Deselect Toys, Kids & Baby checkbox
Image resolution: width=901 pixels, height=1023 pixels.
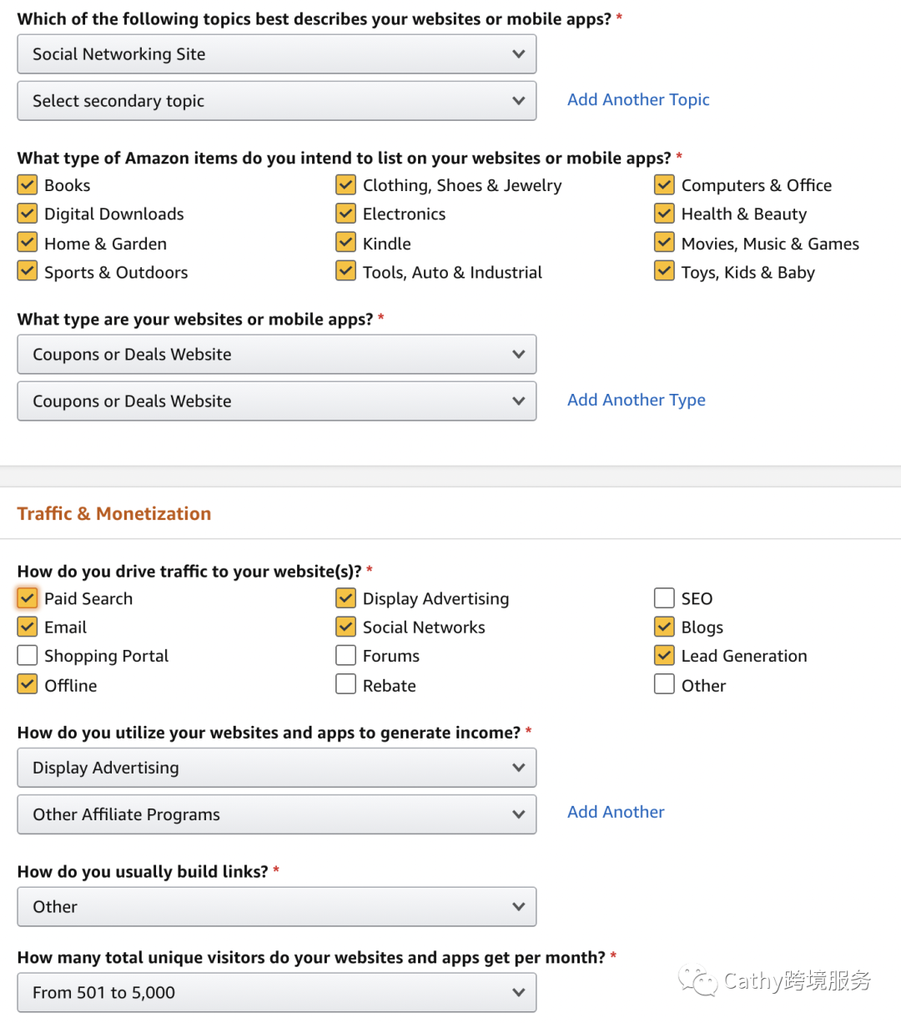664,272
